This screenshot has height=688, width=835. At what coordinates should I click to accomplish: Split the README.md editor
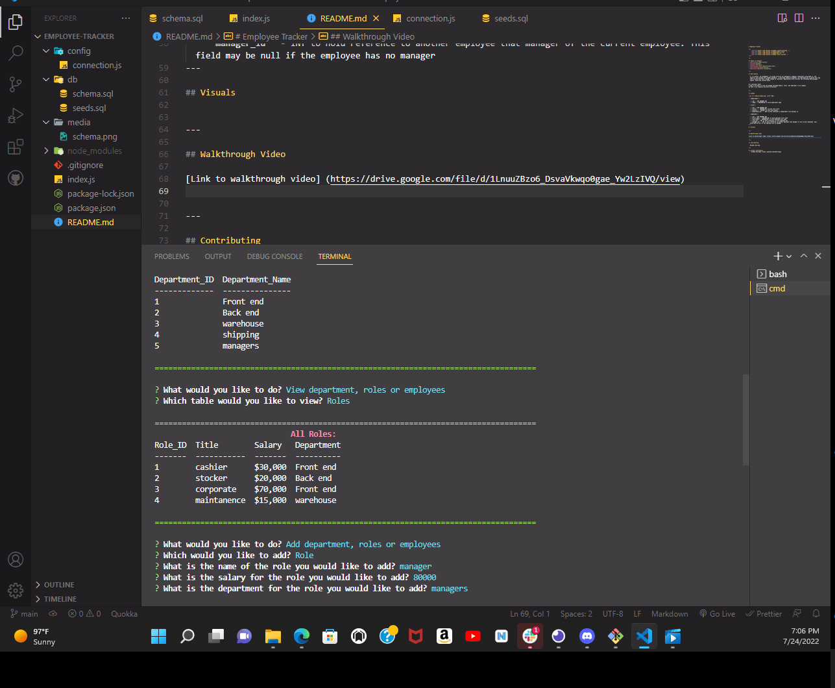click(800, 18)
